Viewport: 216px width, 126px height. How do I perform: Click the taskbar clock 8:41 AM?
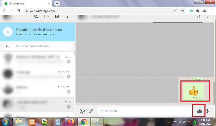(205, 120)
